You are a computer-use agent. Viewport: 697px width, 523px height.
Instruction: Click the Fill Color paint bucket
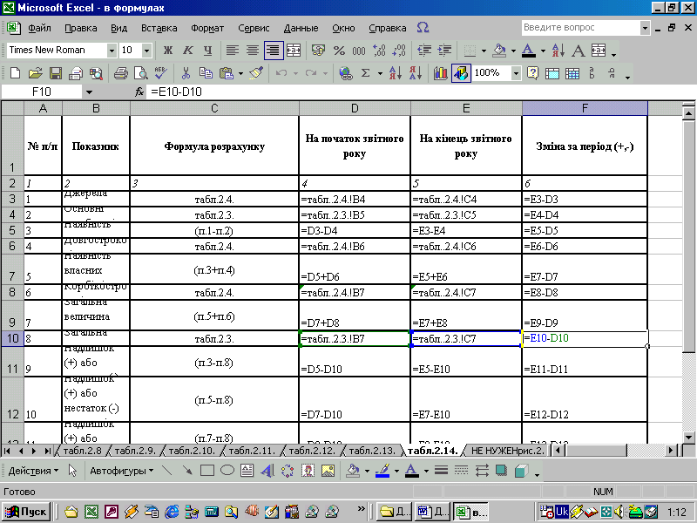[497, 51]
